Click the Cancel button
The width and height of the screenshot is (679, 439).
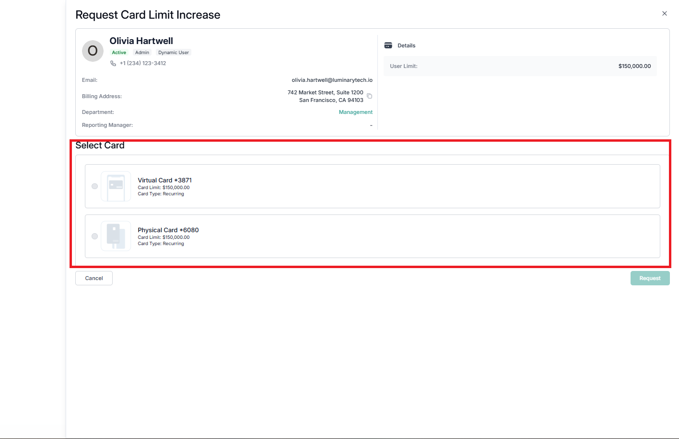94,278
